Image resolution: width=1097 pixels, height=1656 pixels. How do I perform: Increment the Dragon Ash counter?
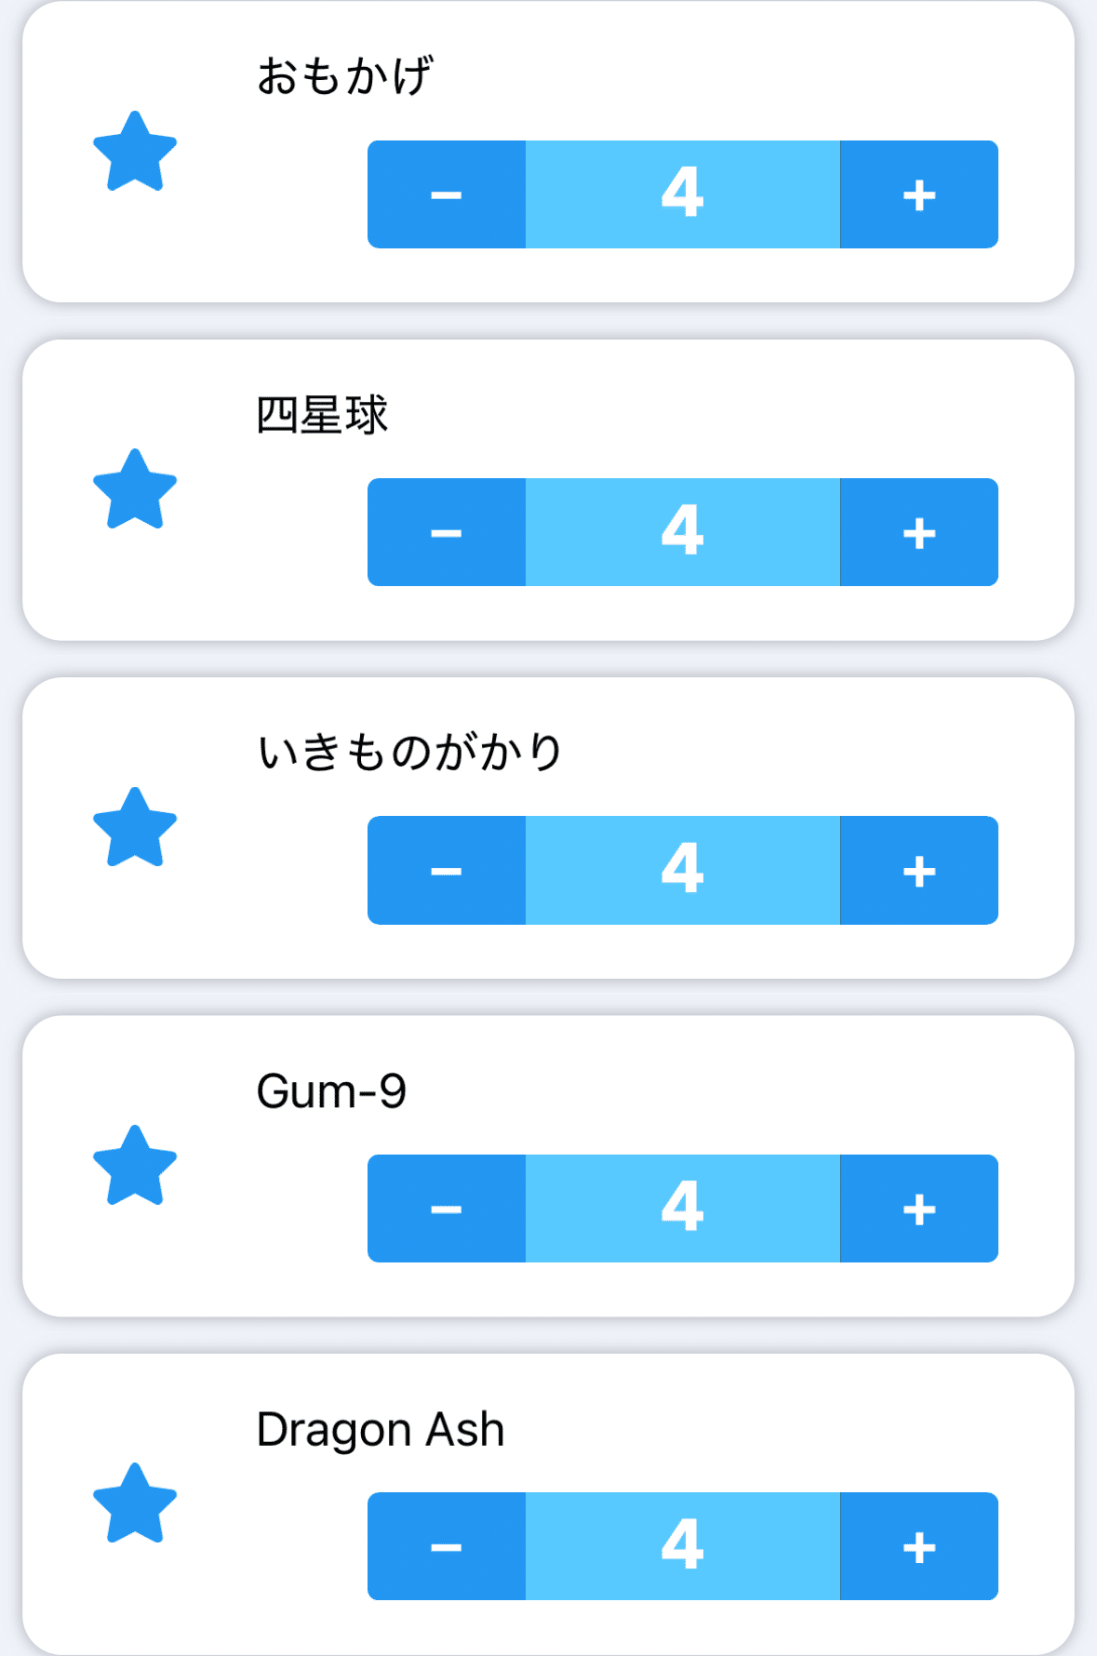tap(919, 1546)
